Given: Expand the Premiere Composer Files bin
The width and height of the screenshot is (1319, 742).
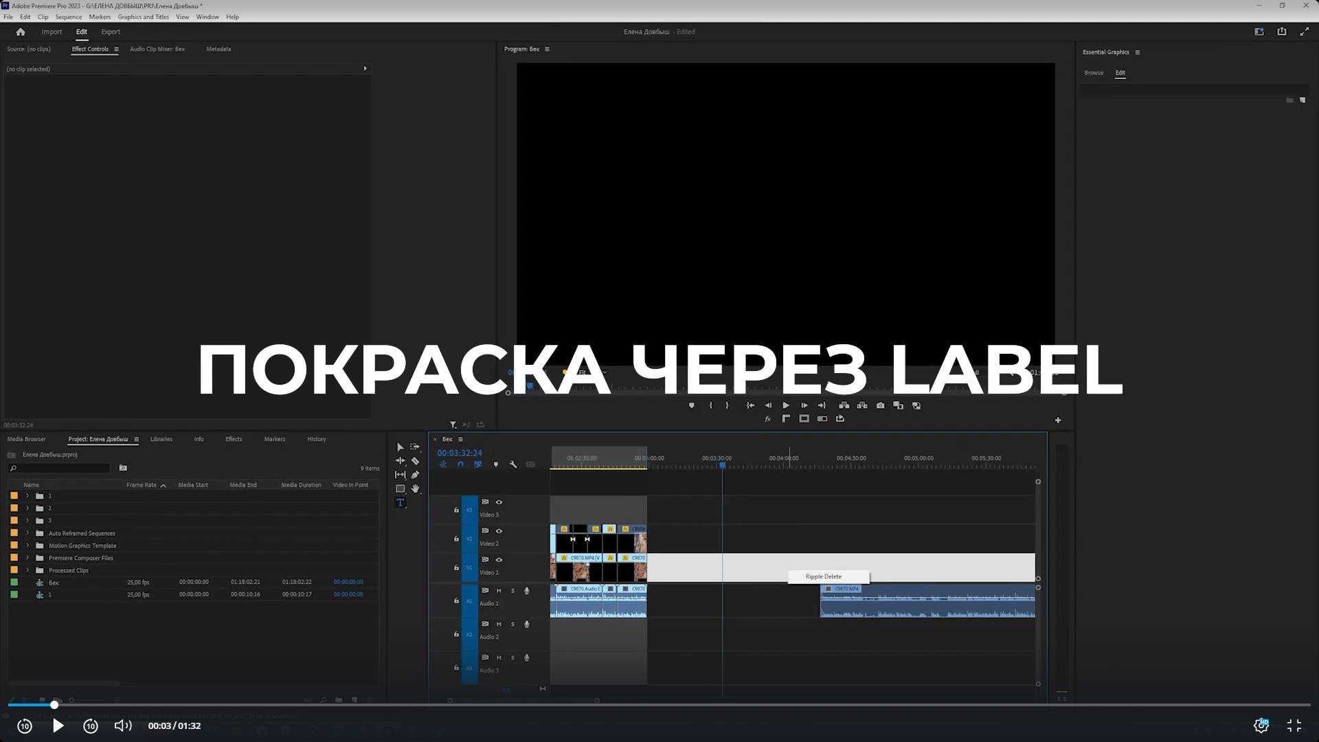Looking at the screenshot, I should pos(28,558).
